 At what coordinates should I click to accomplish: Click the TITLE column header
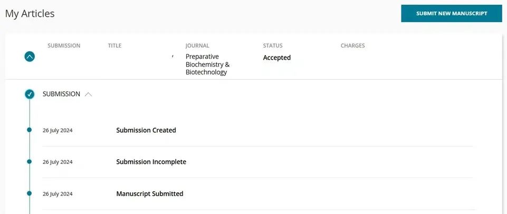114,46
